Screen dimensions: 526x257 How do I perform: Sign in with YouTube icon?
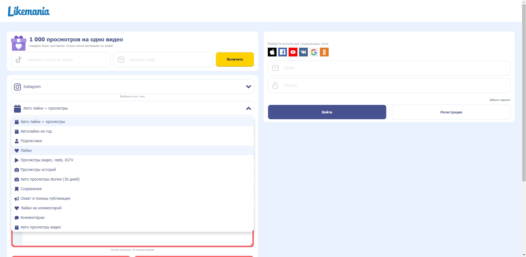293,52
